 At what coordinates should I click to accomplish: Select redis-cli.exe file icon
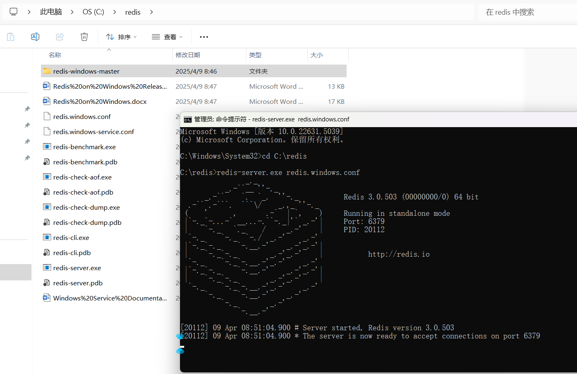(47, 237)
